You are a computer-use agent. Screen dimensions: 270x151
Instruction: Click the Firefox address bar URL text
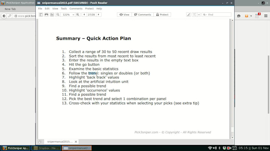(27, 16)
